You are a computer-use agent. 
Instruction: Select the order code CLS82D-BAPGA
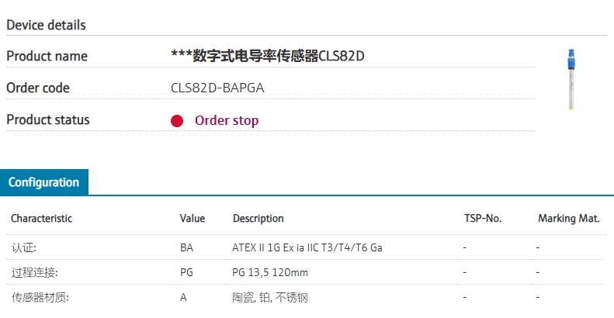217,88
